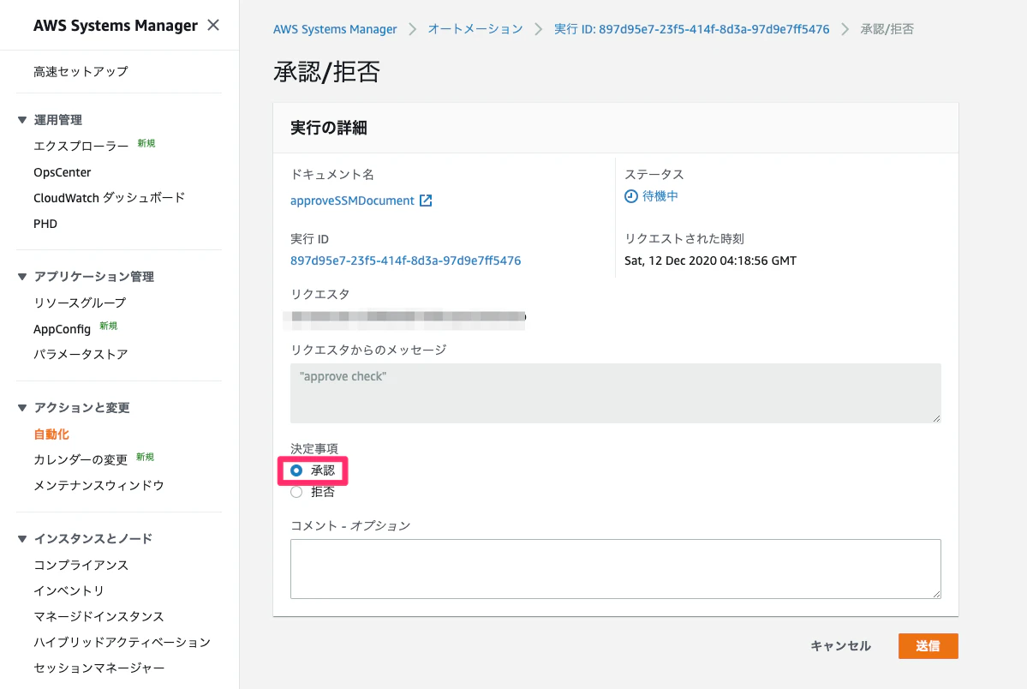Collapse the 運用管理 section
1027x689 pixels.
point(22,120)
